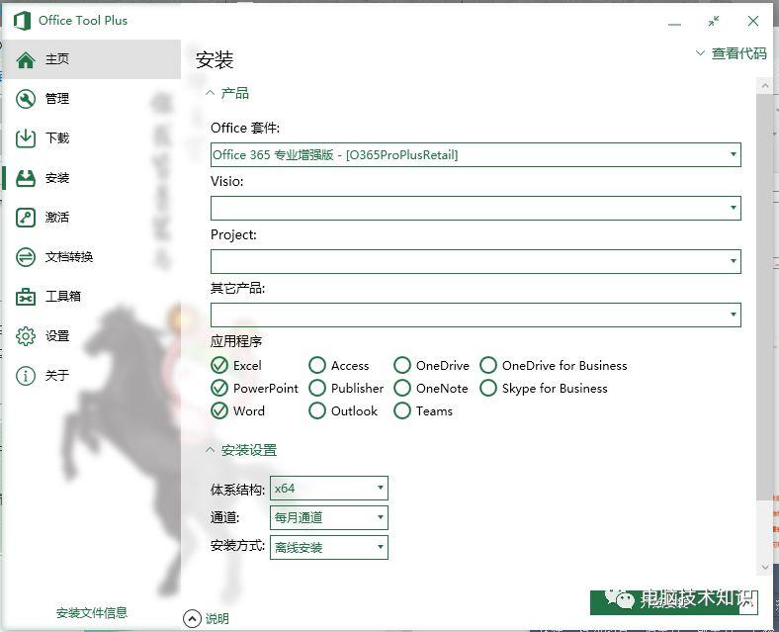The image size is (779, 632).
Task: Open the Project product dropdown
Action: (x=476, y=261)
